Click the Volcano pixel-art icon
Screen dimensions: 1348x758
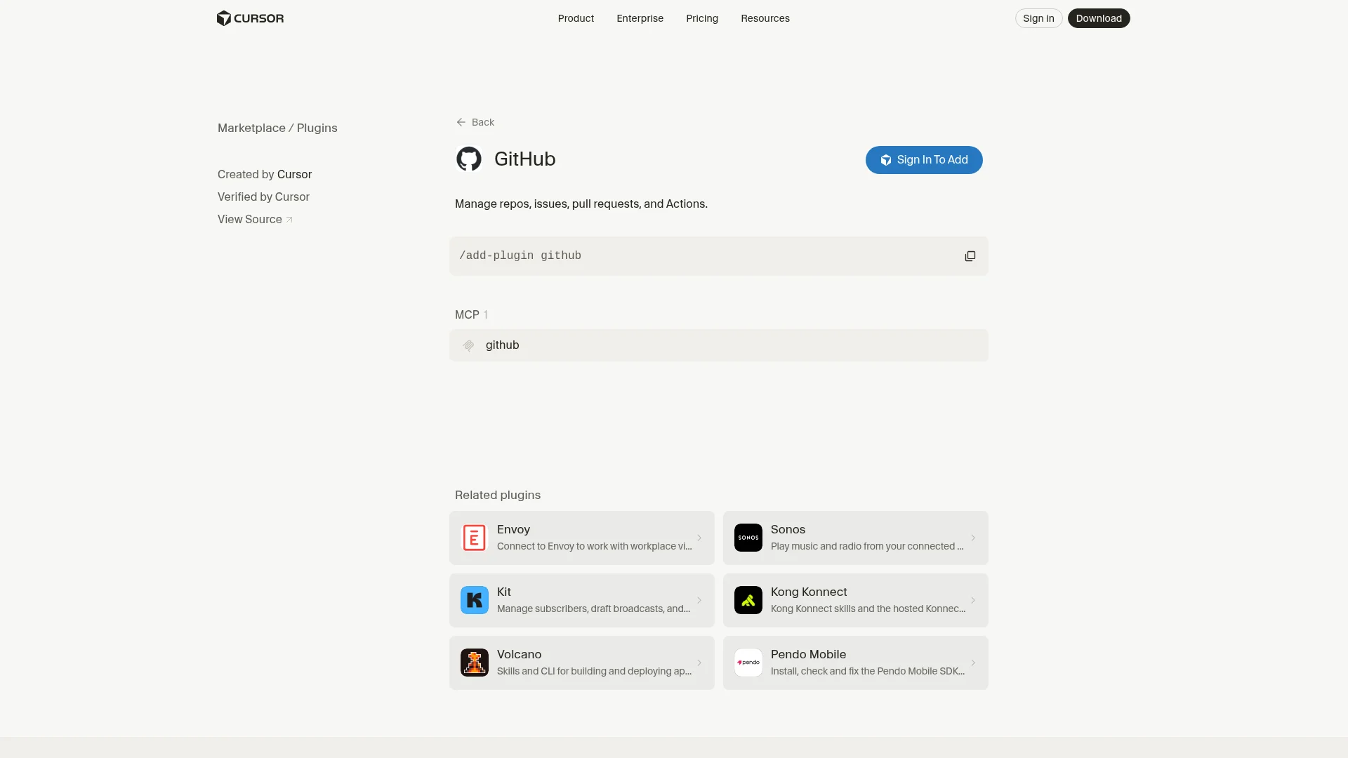(x=475, y=663)
